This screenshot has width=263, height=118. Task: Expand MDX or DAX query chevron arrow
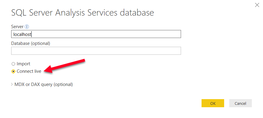[12, 84]
